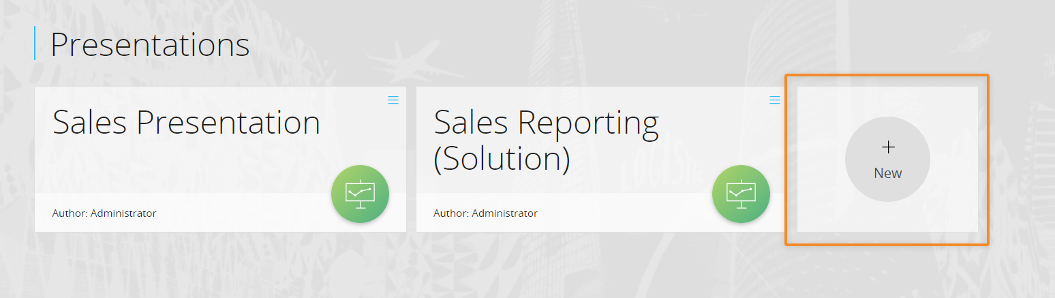This screenshot has height=298, width=1055.
Task: Click the Presentations section heading
Action: click(150, 44)
